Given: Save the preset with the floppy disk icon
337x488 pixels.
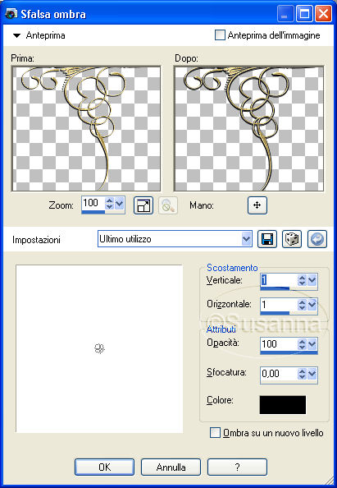Looking at the screenshot, I should (266, 239).
